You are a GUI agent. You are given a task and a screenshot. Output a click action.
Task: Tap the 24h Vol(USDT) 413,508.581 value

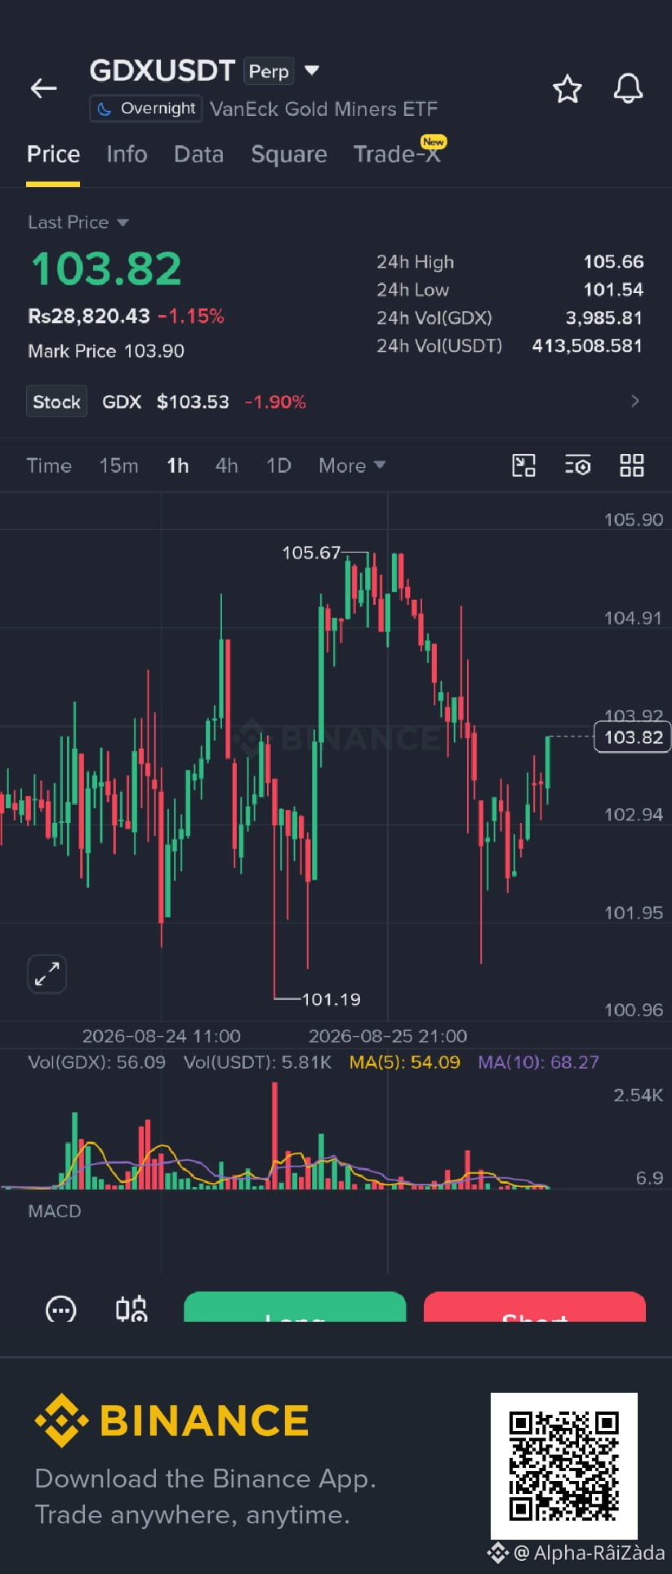[587, 345]
